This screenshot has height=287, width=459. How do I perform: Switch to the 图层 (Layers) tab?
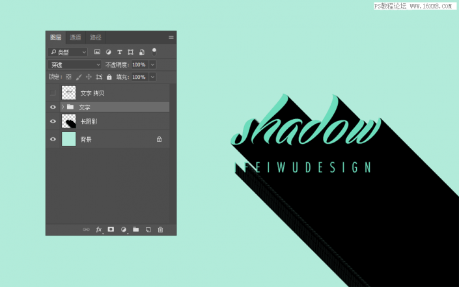[55, 38]
